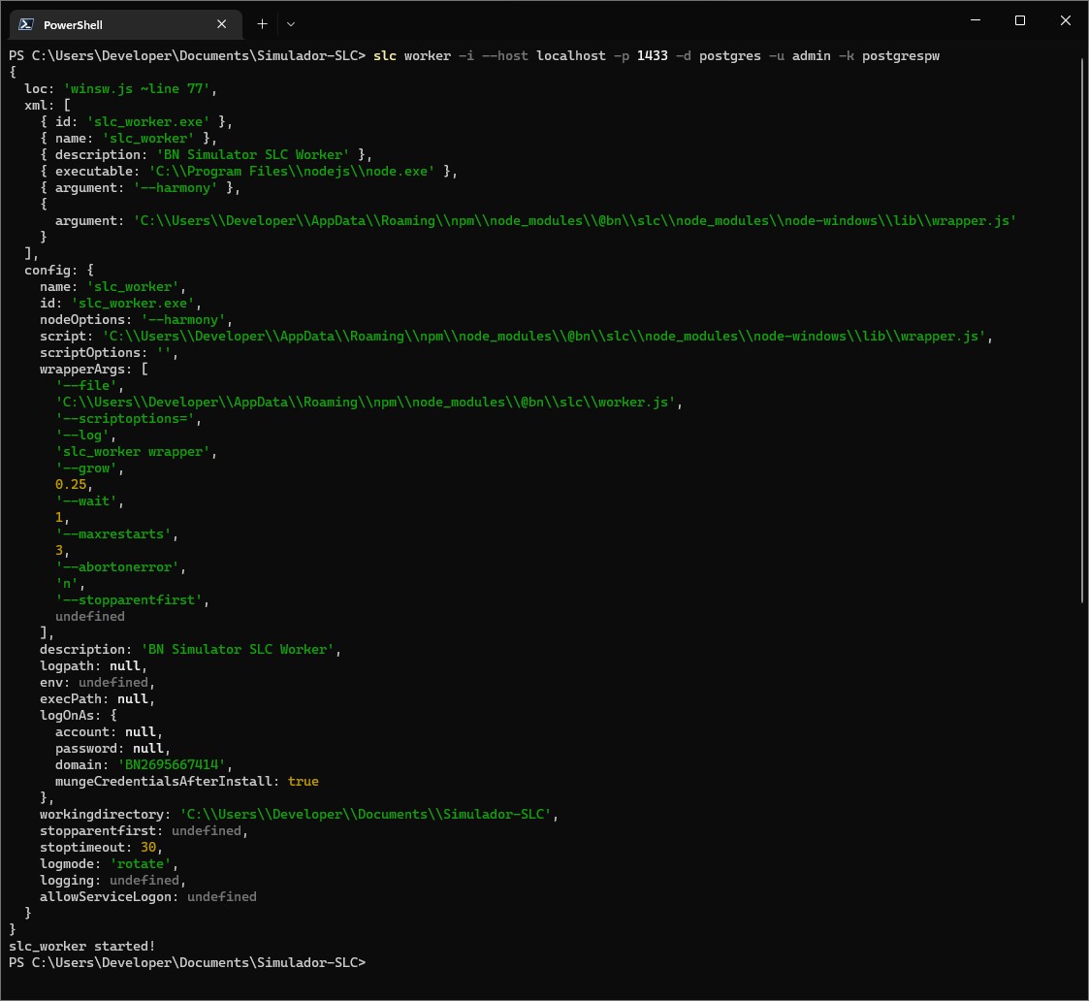Click the 'slc_worker started!' message

point(81,946)
